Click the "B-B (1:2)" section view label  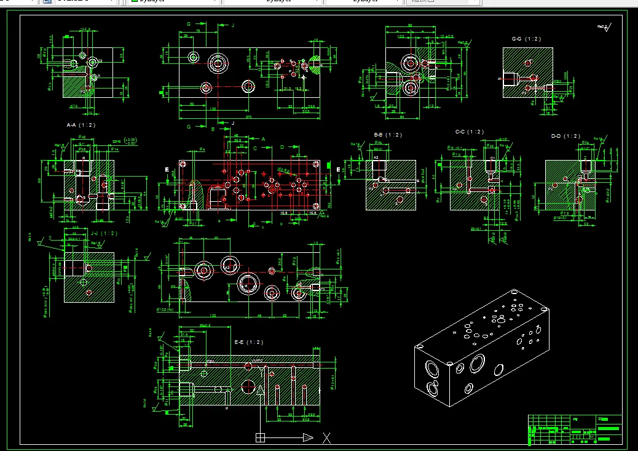pos(388,135)
